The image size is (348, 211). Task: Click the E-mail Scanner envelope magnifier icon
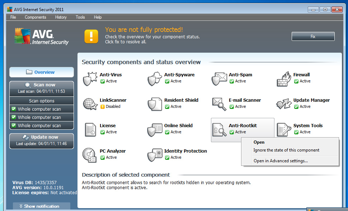pos(219,104)
